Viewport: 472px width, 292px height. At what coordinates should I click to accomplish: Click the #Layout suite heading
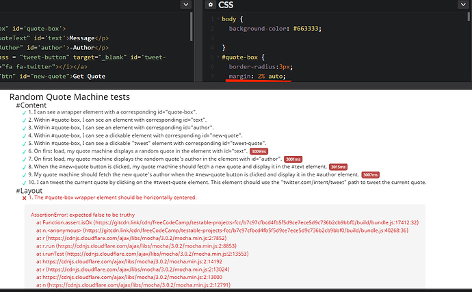click(29, 191)
